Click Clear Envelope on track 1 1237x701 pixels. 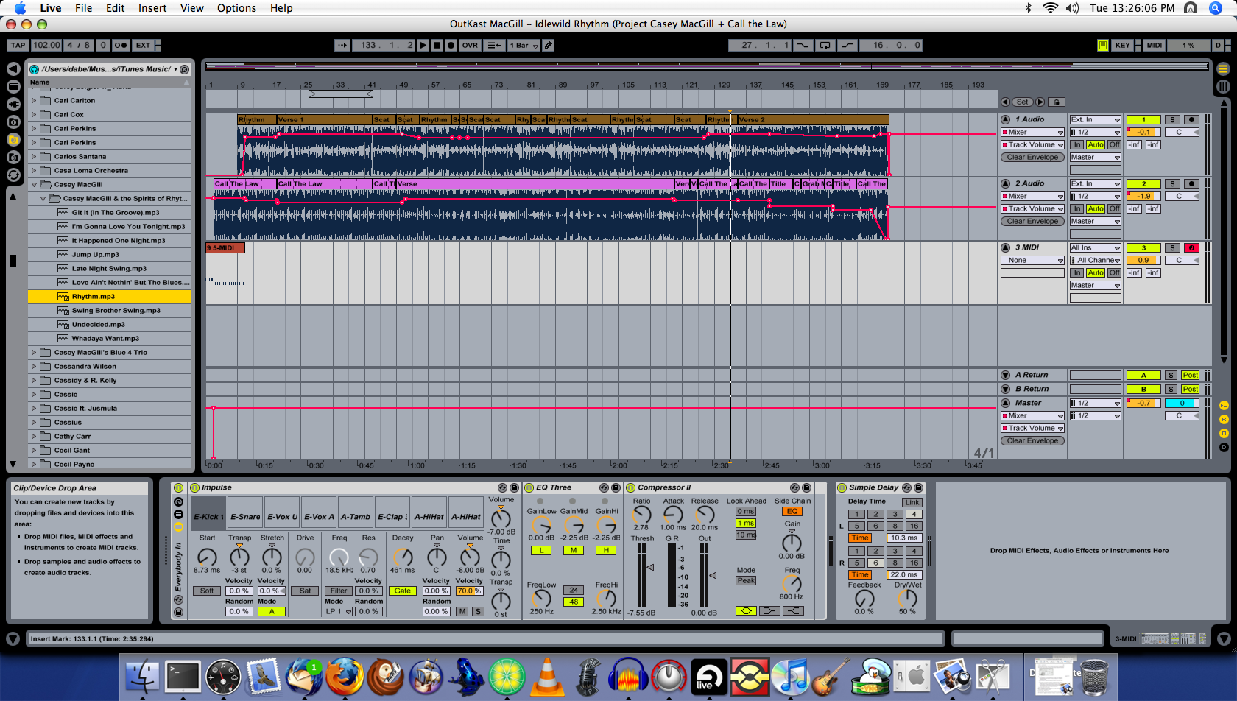1032,158
